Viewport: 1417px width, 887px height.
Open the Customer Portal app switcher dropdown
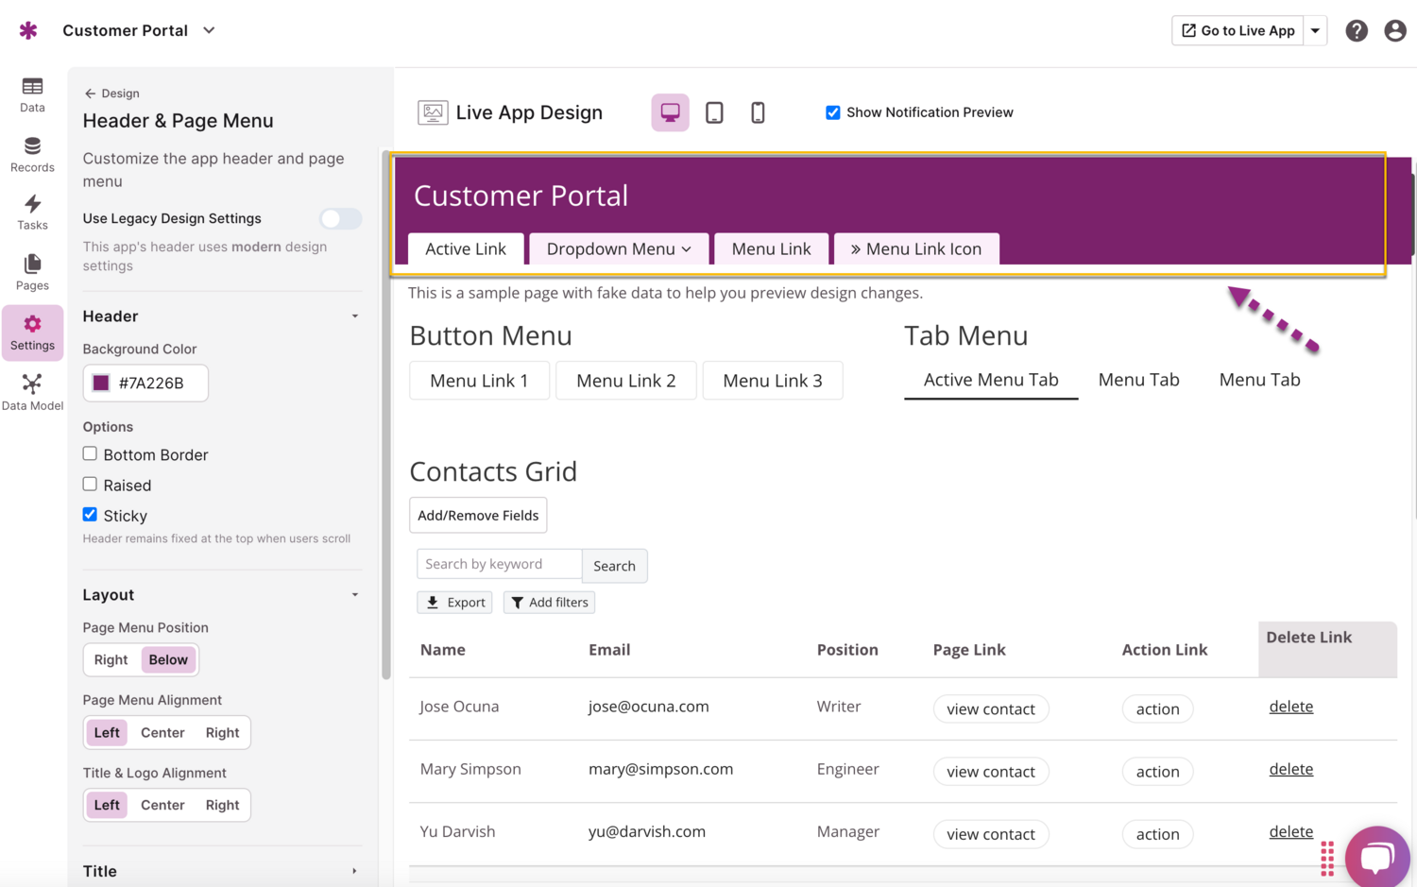209,30
